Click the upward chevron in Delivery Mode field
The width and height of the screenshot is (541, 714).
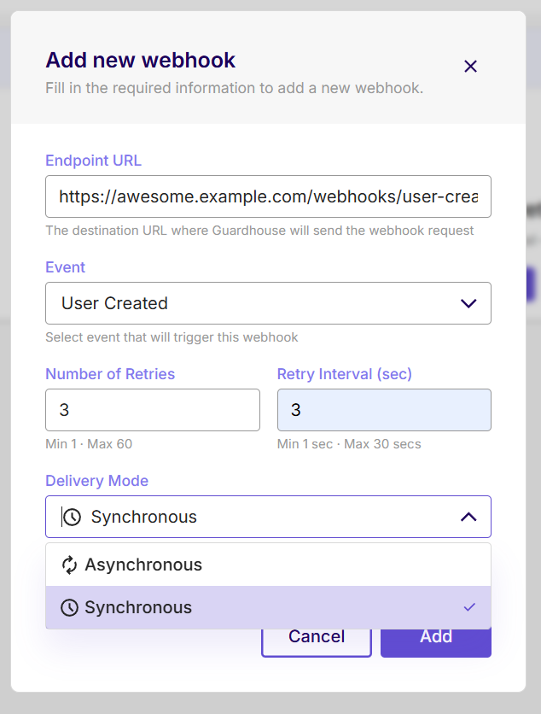pos(468,517)
